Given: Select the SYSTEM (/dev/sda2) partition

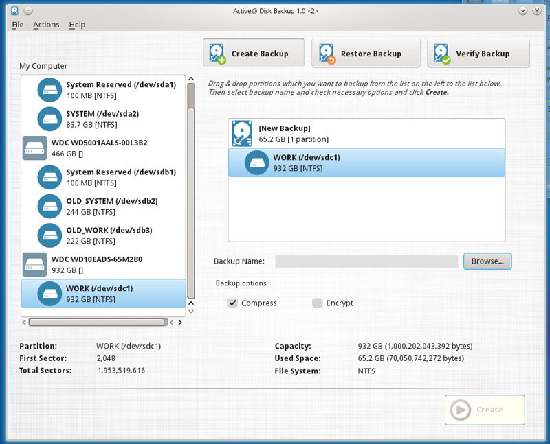Looking at the screenshot, I should click(x=104, y=119).
